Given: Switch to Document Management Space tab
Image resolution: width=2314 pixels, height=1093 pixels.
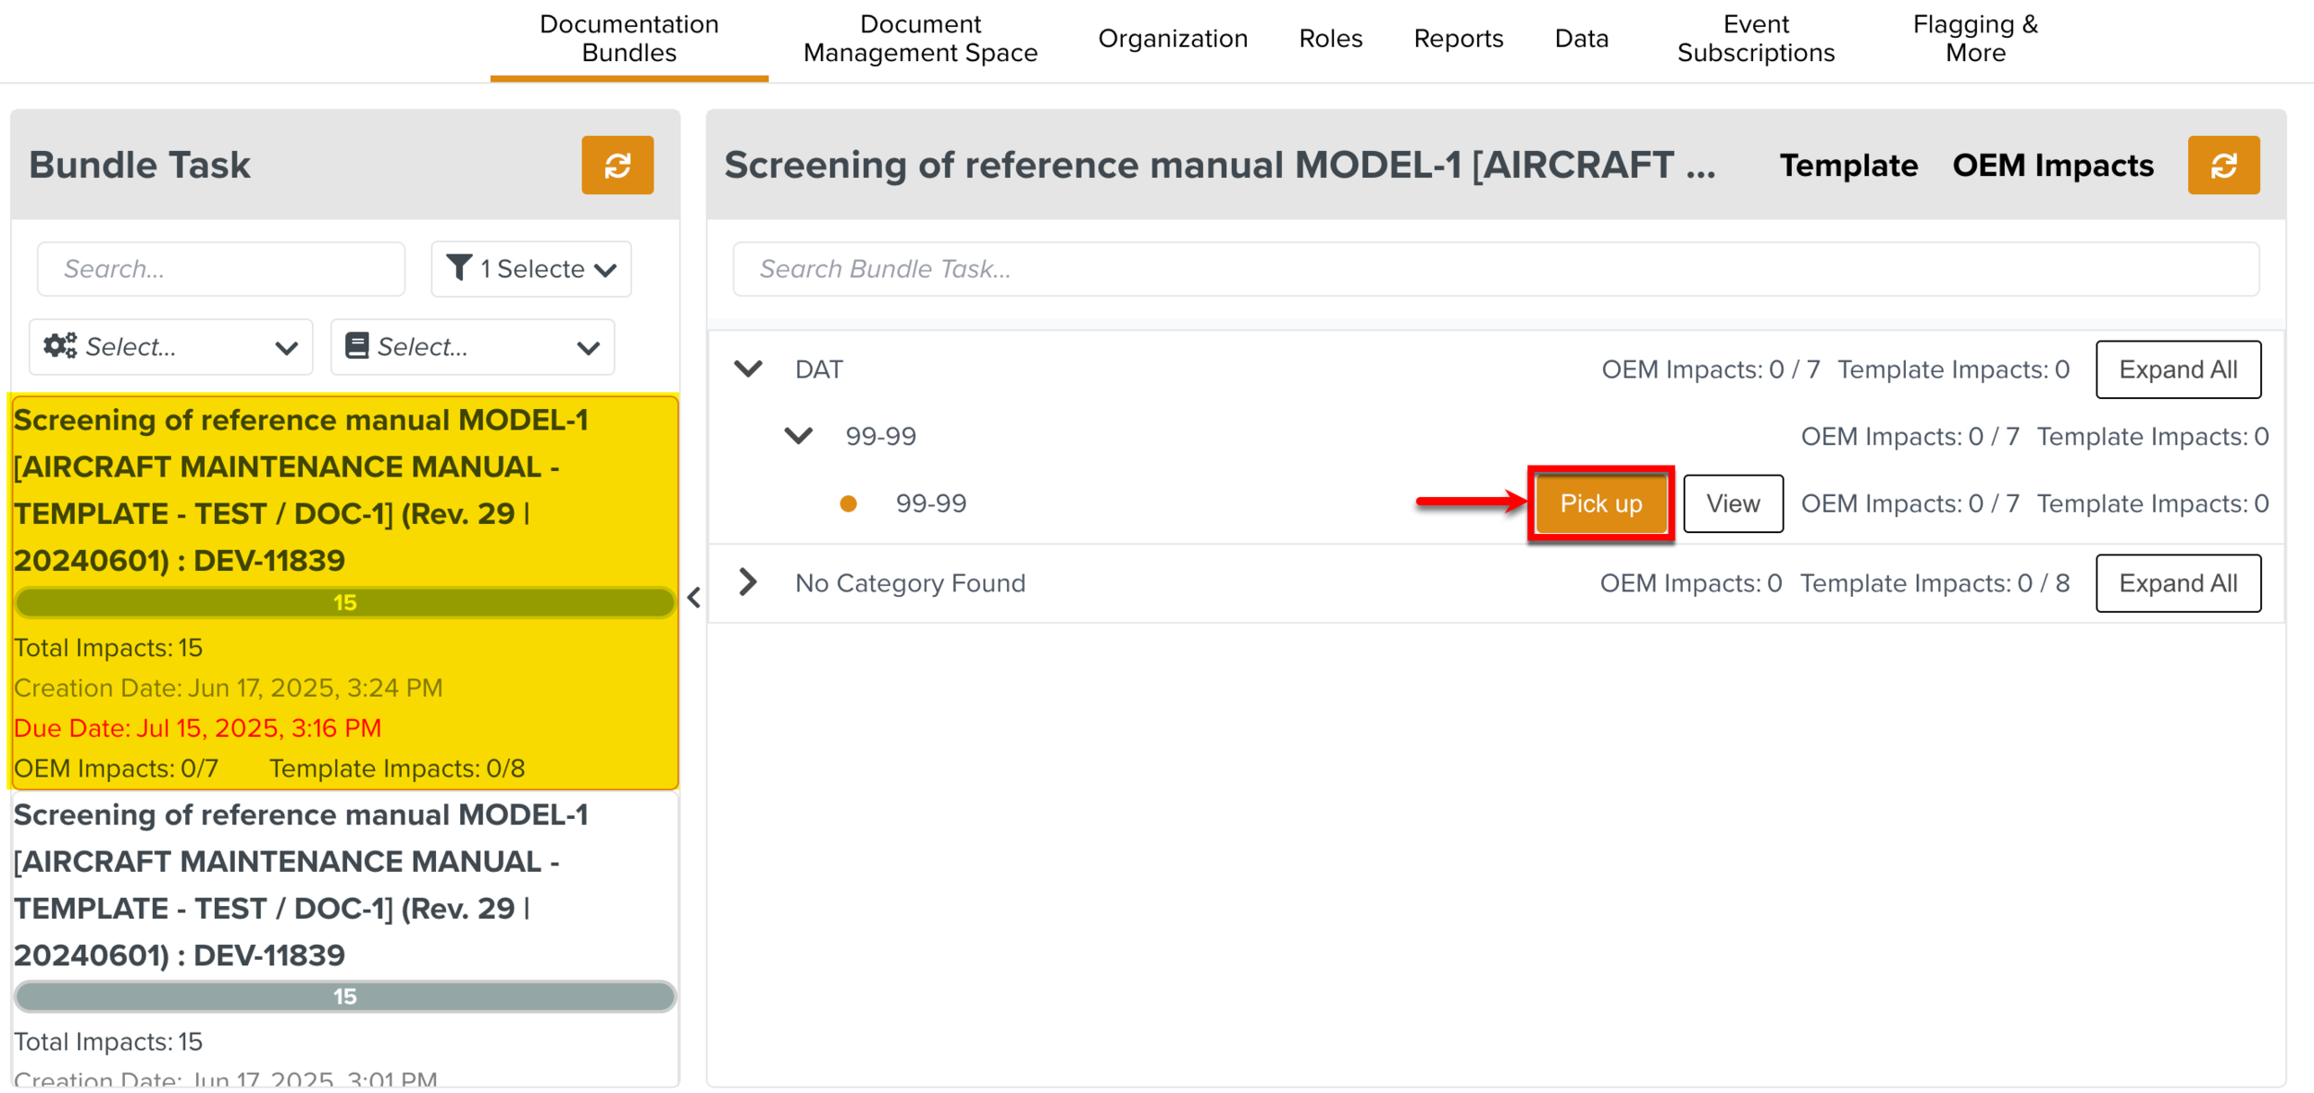Looking at the screenshot, I should click(920, 39).
